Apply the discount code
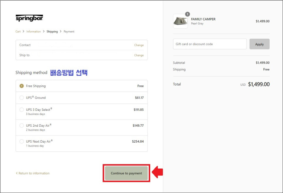This screenshot has width=283, height=193. click(x=259, y=44)
